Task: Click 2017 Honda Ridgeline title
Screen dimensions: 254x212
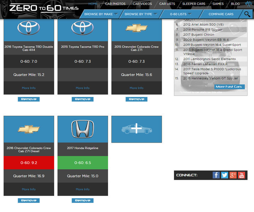Action: tap(83, 148)
